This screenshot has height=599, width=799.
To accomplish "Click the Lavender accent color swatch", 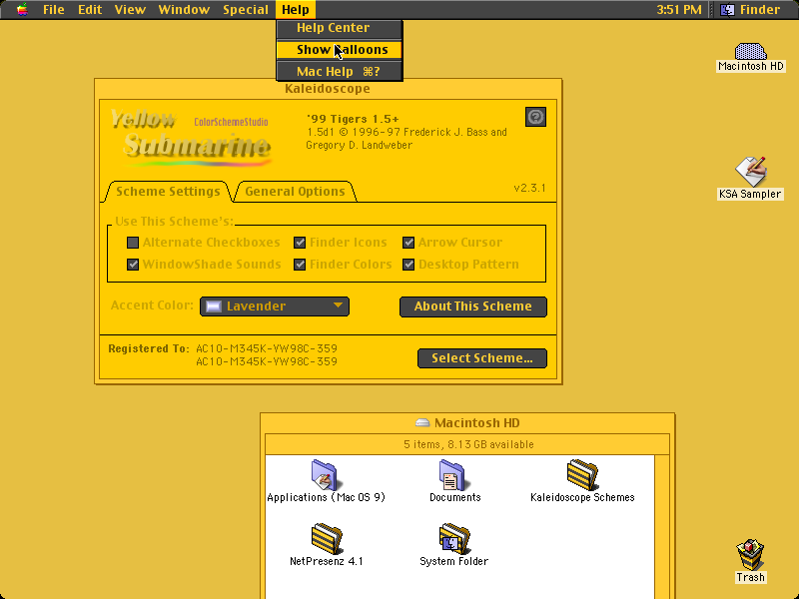I will point(214,306).
